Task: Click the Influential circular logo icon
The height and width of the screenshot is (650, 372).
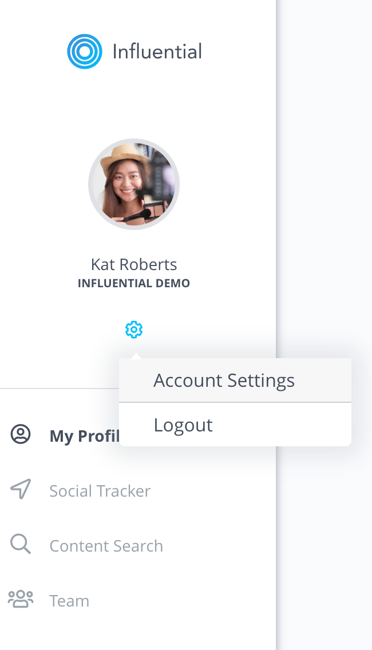Action: 85,51
